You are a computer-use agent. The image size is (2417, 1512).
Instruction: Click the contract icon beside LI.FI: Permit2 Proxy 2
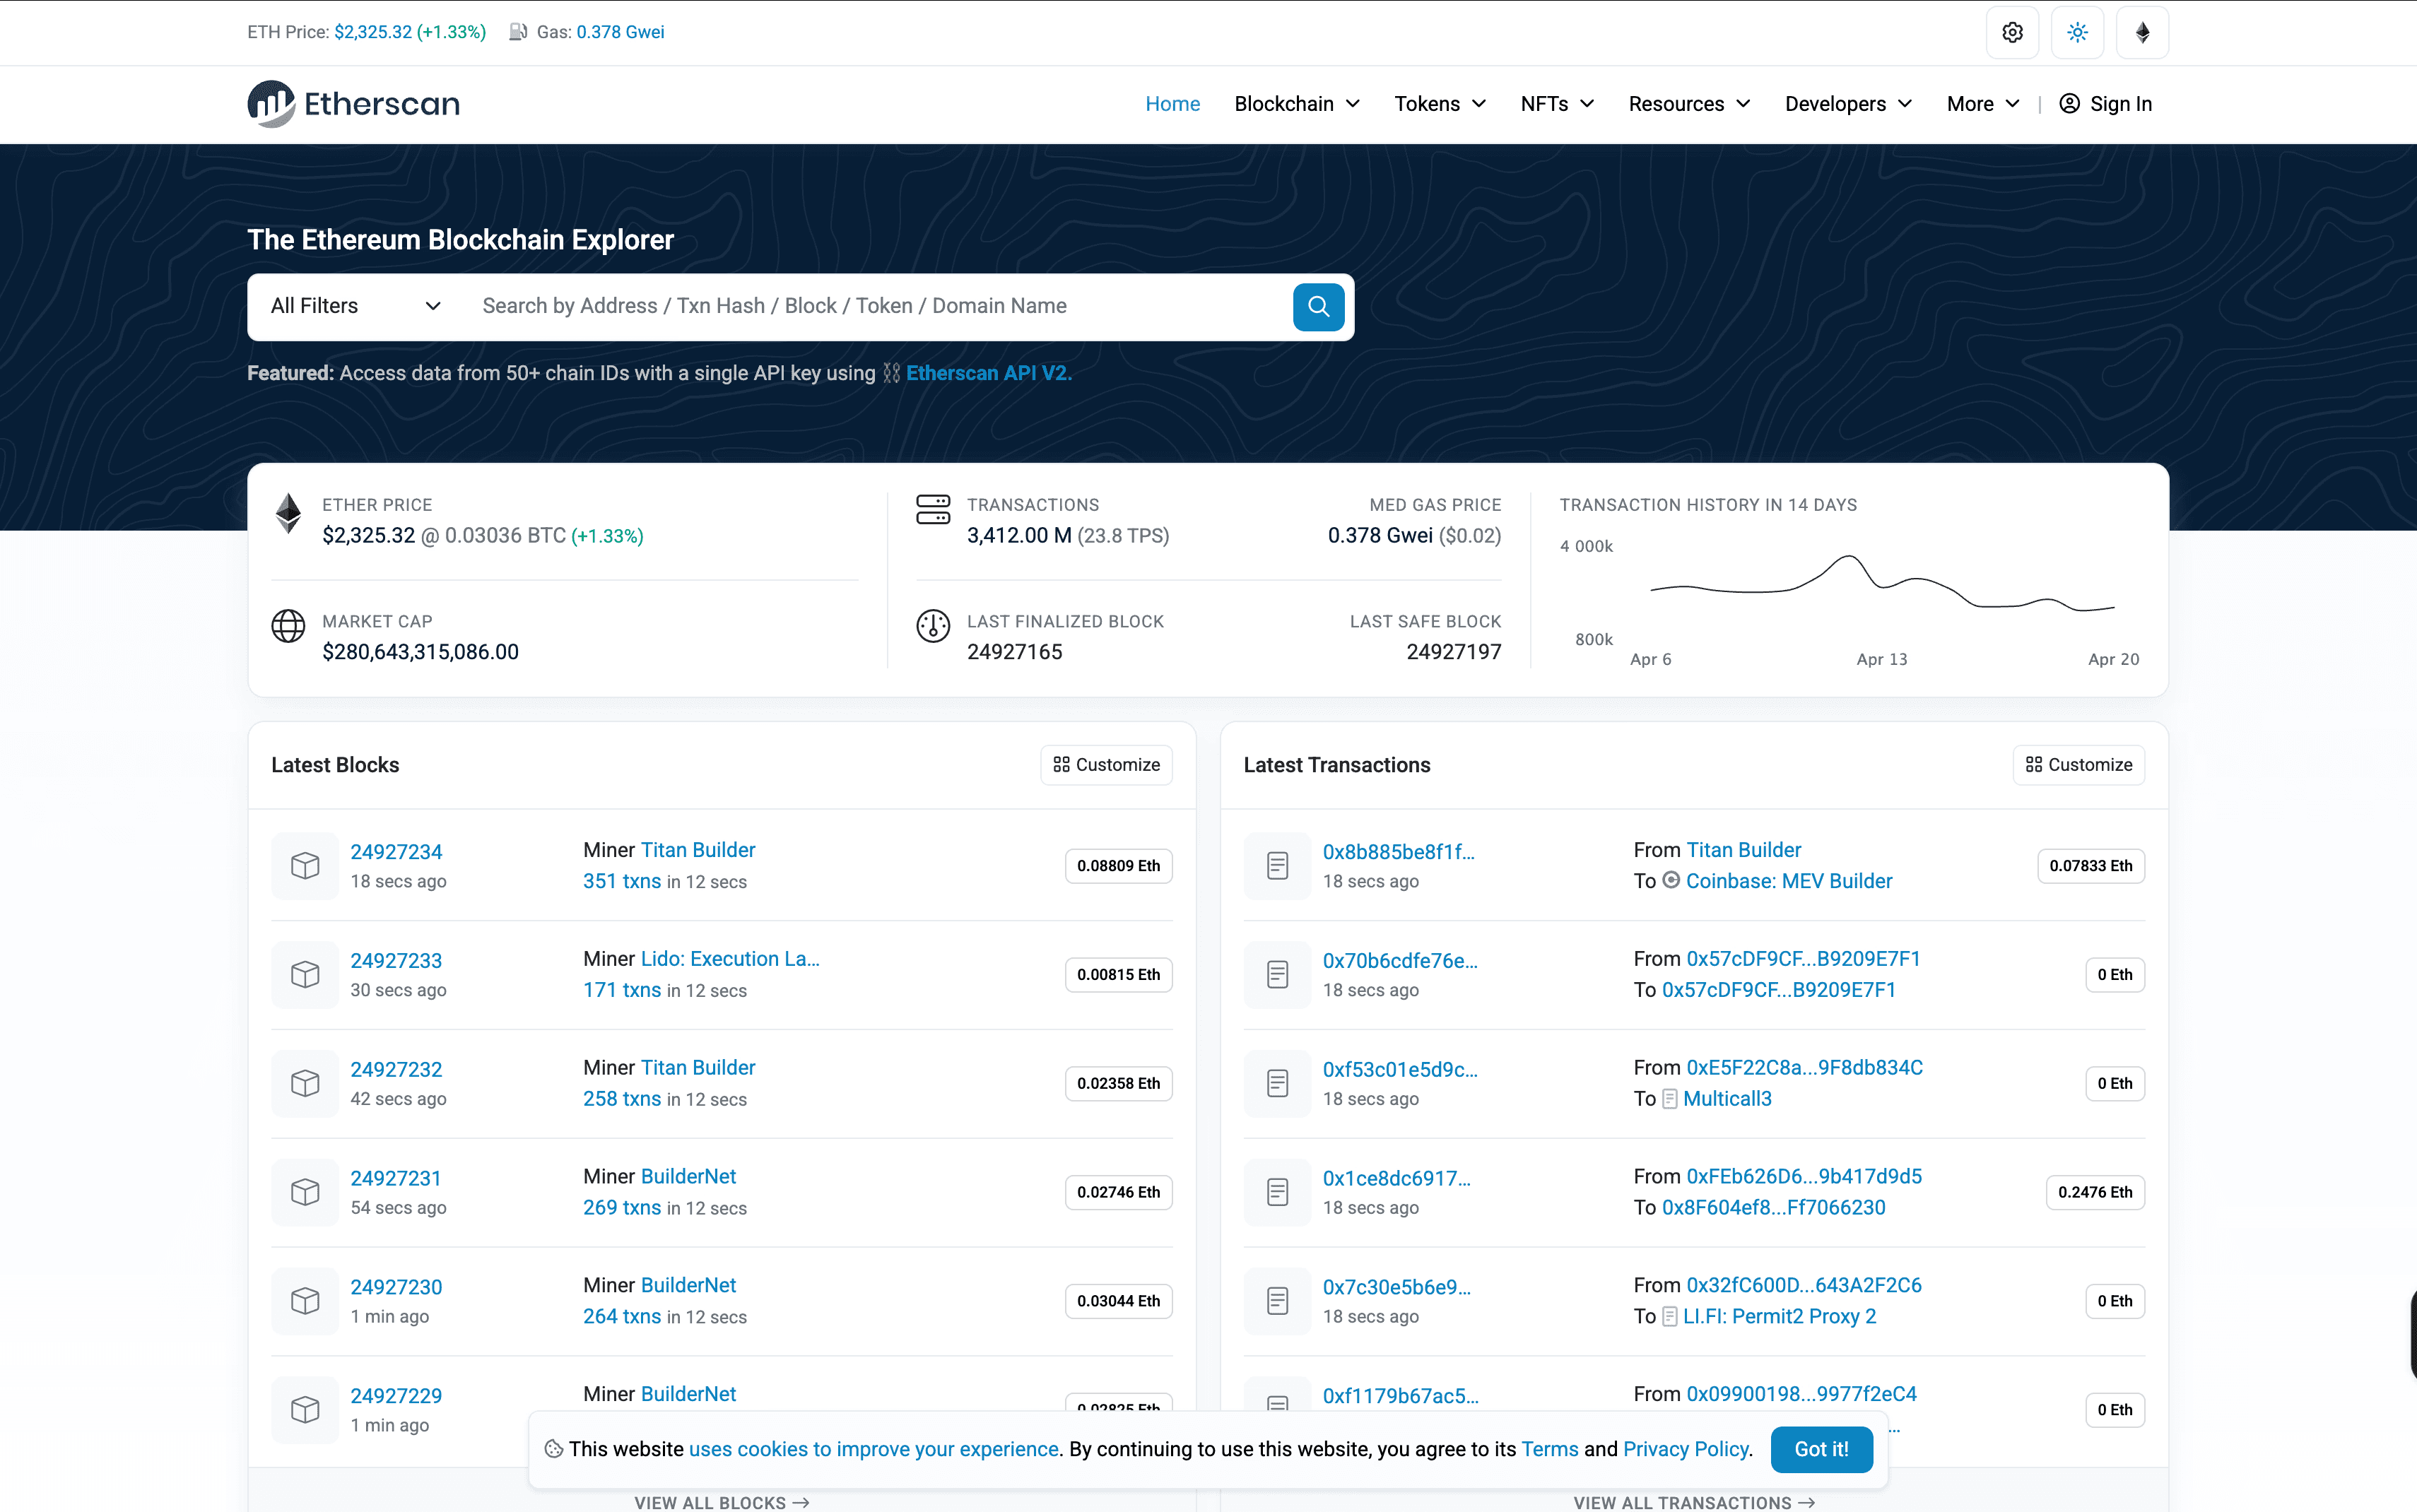pos(1669,1317)
